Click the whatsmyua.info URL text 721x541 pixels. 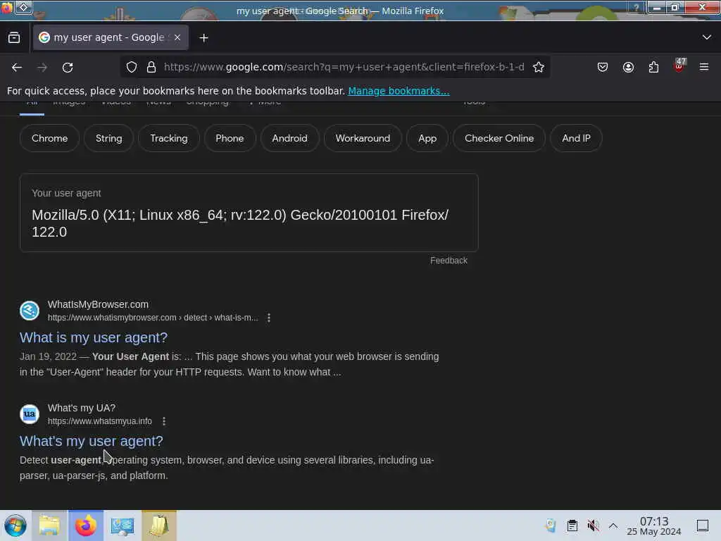click(100, 421)
